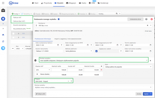Click help icon for Data księgowania do KPiR
The image size is (155, 98).
(x=91, y=45)
